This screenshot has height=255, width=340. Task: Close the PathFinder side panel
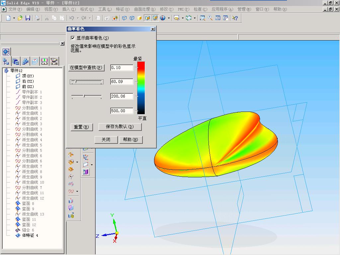click(x=62, y=43)
